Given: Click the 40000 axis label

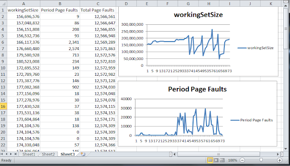Looking at the screenshot, I should 126,99.
